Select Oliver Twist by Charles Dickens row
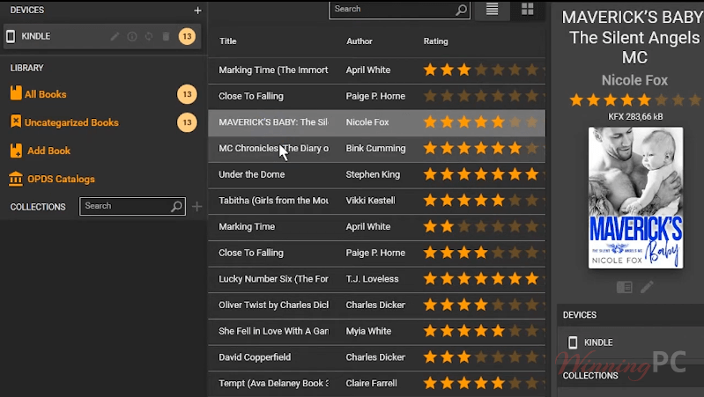The width and height of the screenshot is (704, 397). [x=377, y=305]
